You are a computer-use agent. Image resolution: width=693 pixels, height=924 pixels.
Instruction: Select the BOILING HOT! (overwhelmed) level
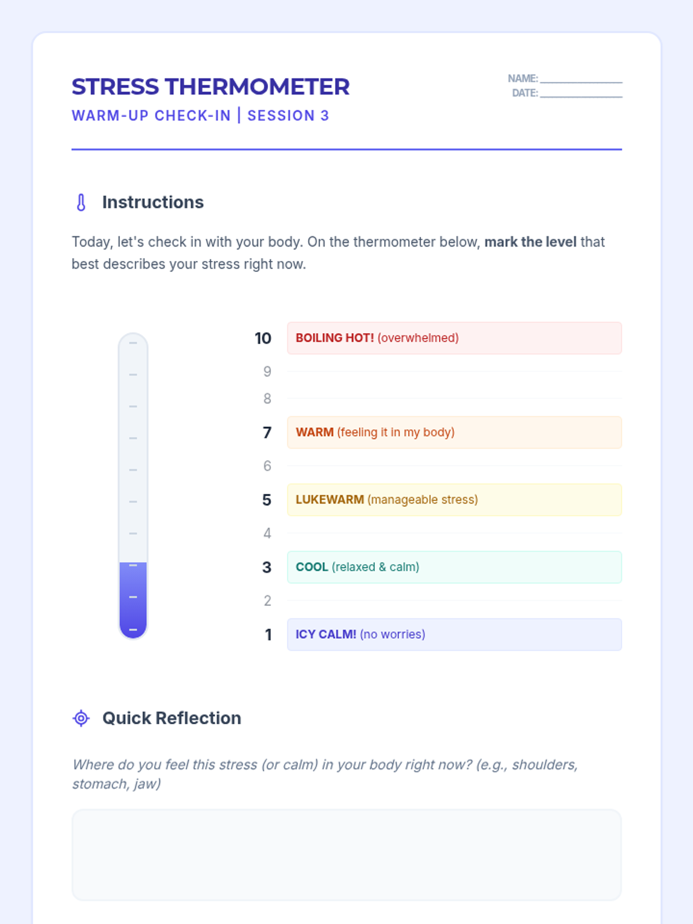[x=454, y=338]
